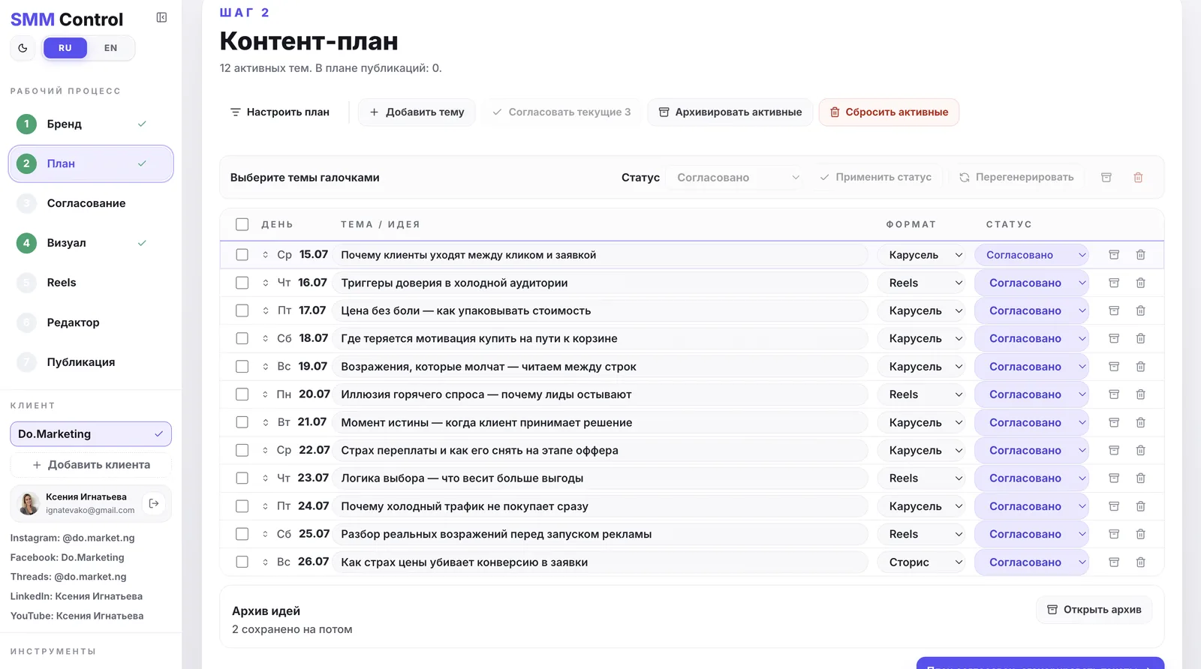
Task: Reorder handle for the 15.07 row
Action: click(x=265, y=255)
